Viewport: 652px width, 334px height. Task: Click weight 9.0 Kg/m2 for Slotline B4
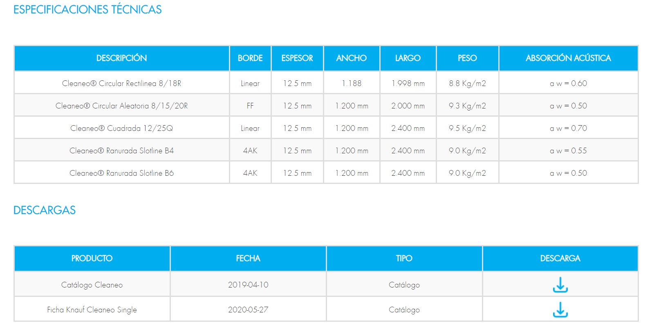pyautogui.click(x=467, y=150)
